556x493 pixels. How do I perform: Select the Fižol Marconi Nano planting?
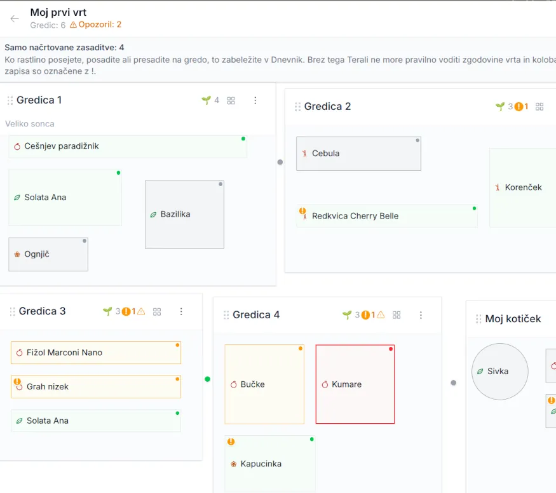(96, 353)
